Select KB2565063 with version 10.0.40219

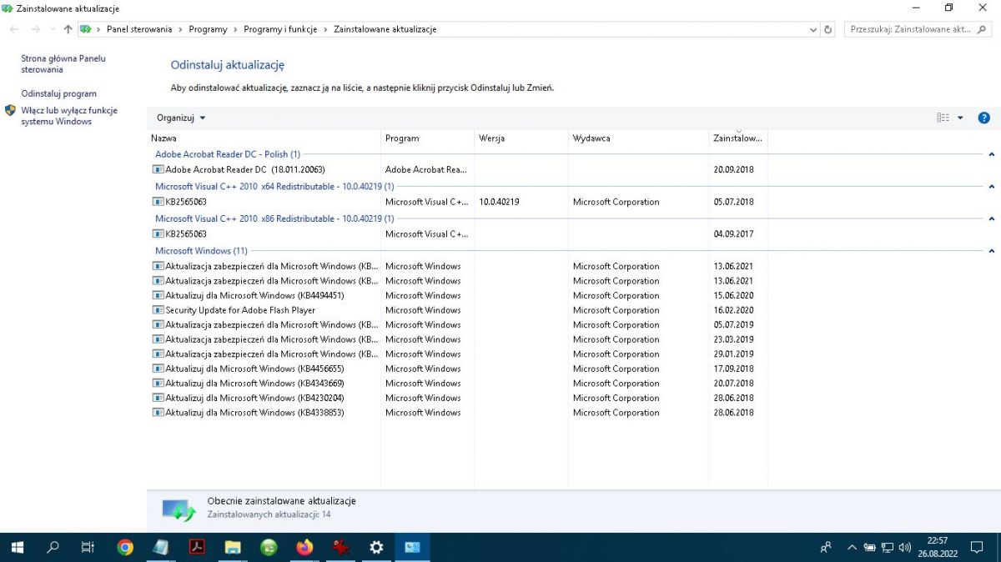457,202
